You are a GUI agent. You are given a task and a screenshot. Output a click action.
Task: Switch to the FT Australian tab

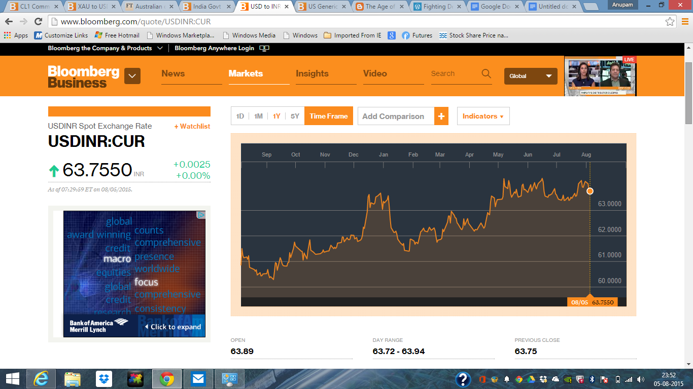click(149, 7)
